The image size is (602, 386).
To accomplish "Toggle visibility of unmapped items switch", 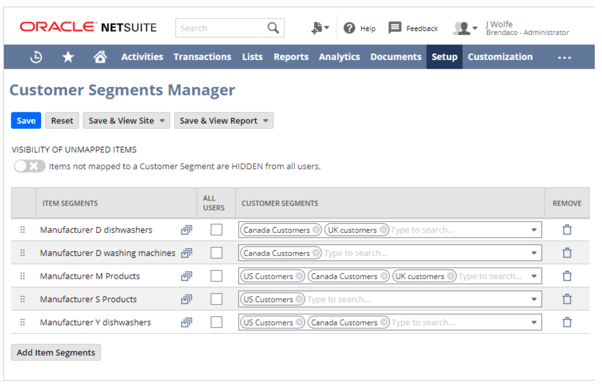I will click(30, 166).
